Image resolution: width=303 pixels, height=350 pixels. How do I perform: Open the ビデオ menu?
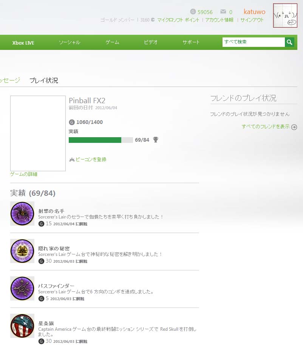tap(151, 42)
